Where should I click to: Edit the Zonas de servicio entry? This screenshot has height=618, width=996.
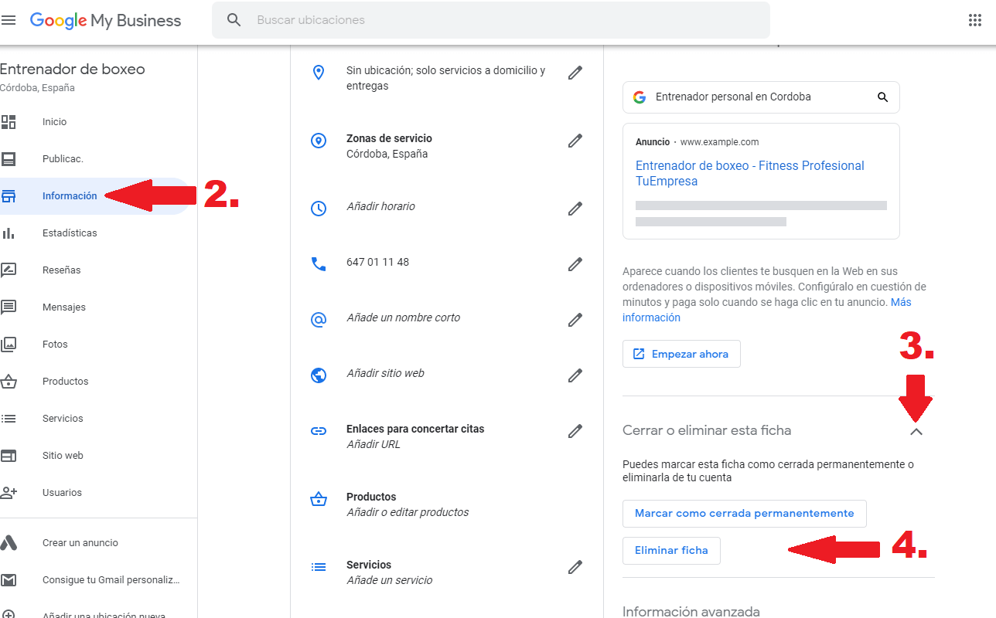[575, 141]
